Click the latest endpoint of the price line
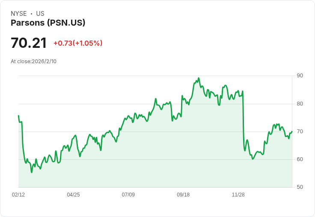315x217 pixels. 292,132
